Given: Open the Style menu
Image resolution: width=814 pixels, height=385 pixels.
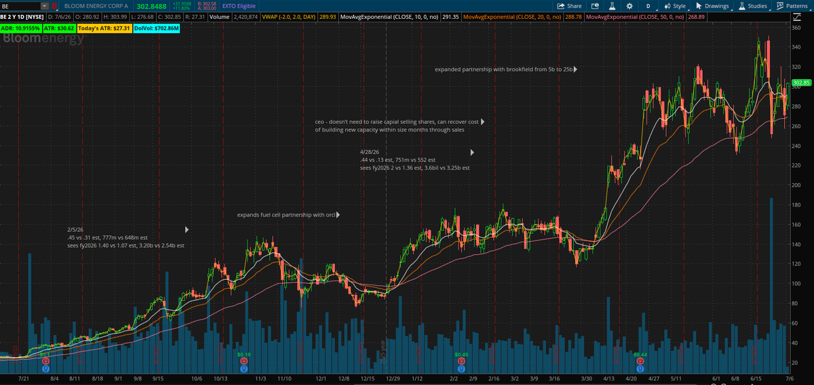Looking at the screenshot, I should pyautogui.click(x=674, y=5).
